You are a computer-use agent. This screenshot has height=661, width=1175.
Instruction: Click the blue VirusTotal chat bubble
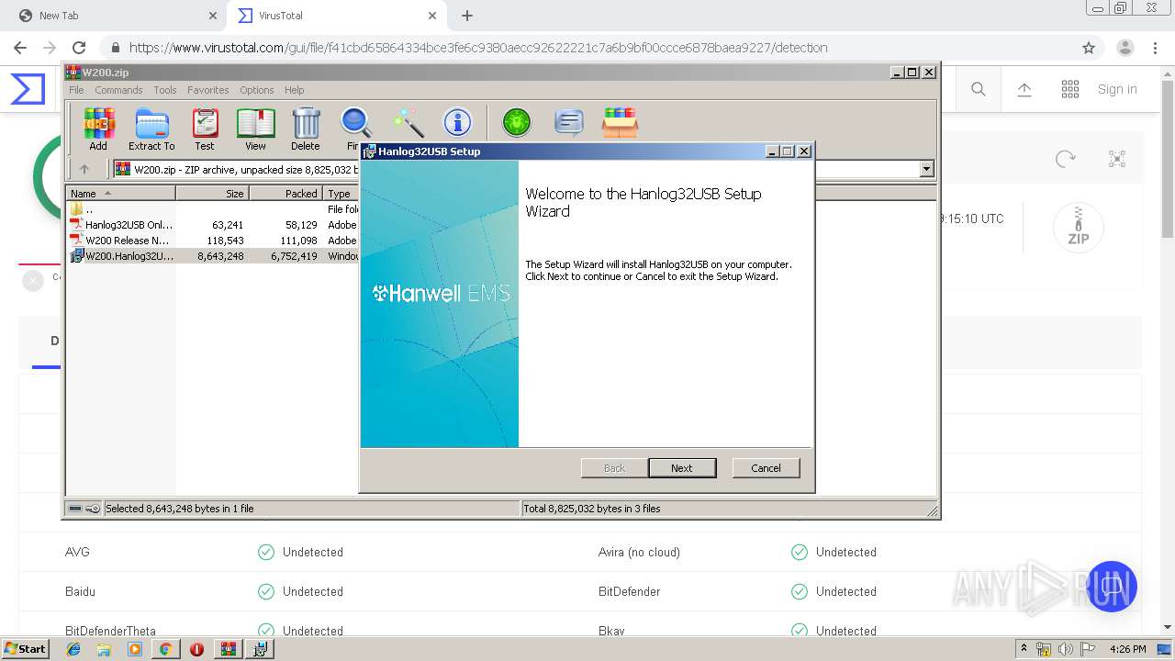click(1112, 586)
